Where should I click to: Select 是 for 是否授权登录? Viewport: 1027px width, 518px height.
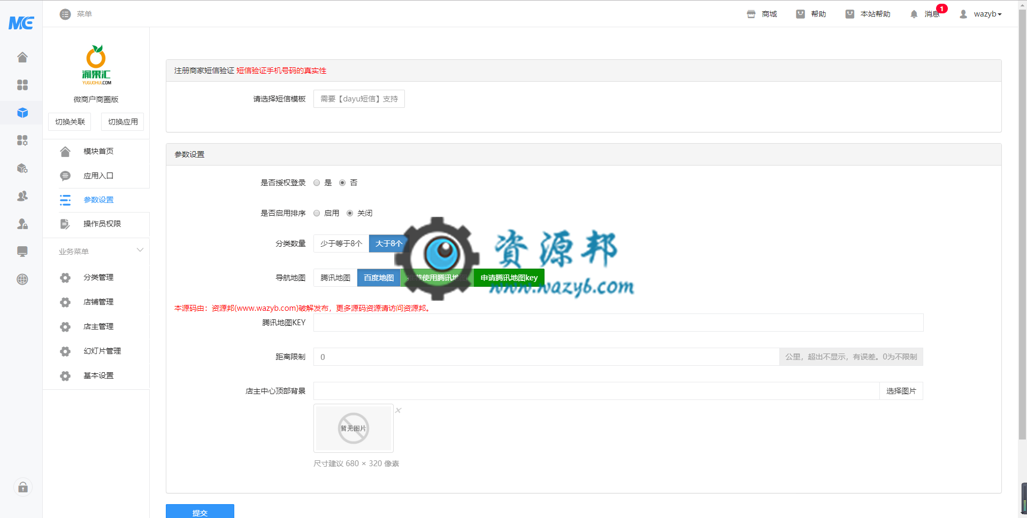tap(317, 183)
